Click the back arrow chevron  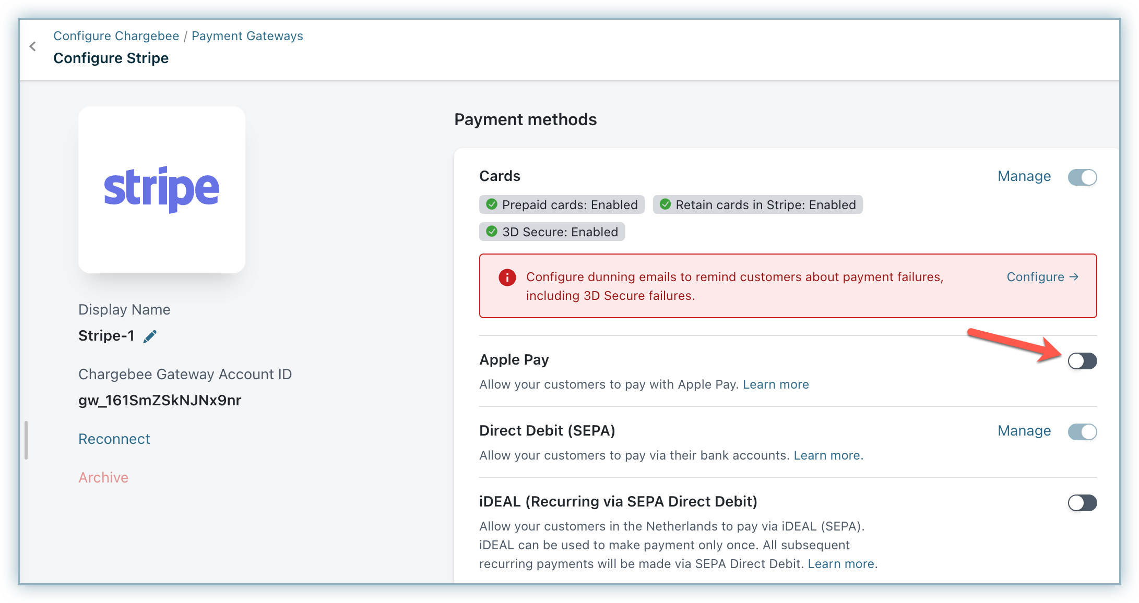point(33,46)
